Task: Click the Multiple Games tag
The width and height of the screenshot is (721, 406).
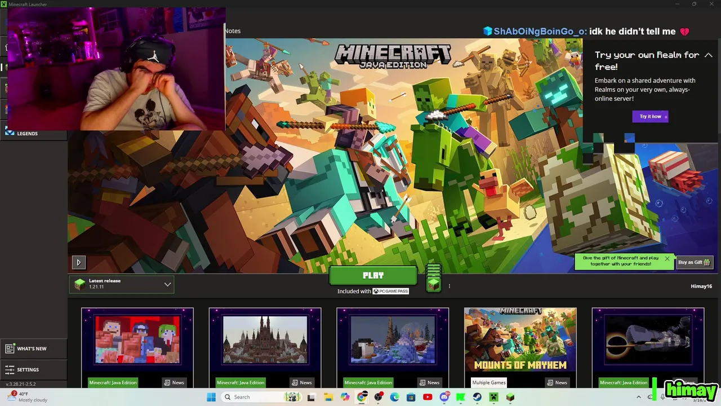Action: pos(489,382)
